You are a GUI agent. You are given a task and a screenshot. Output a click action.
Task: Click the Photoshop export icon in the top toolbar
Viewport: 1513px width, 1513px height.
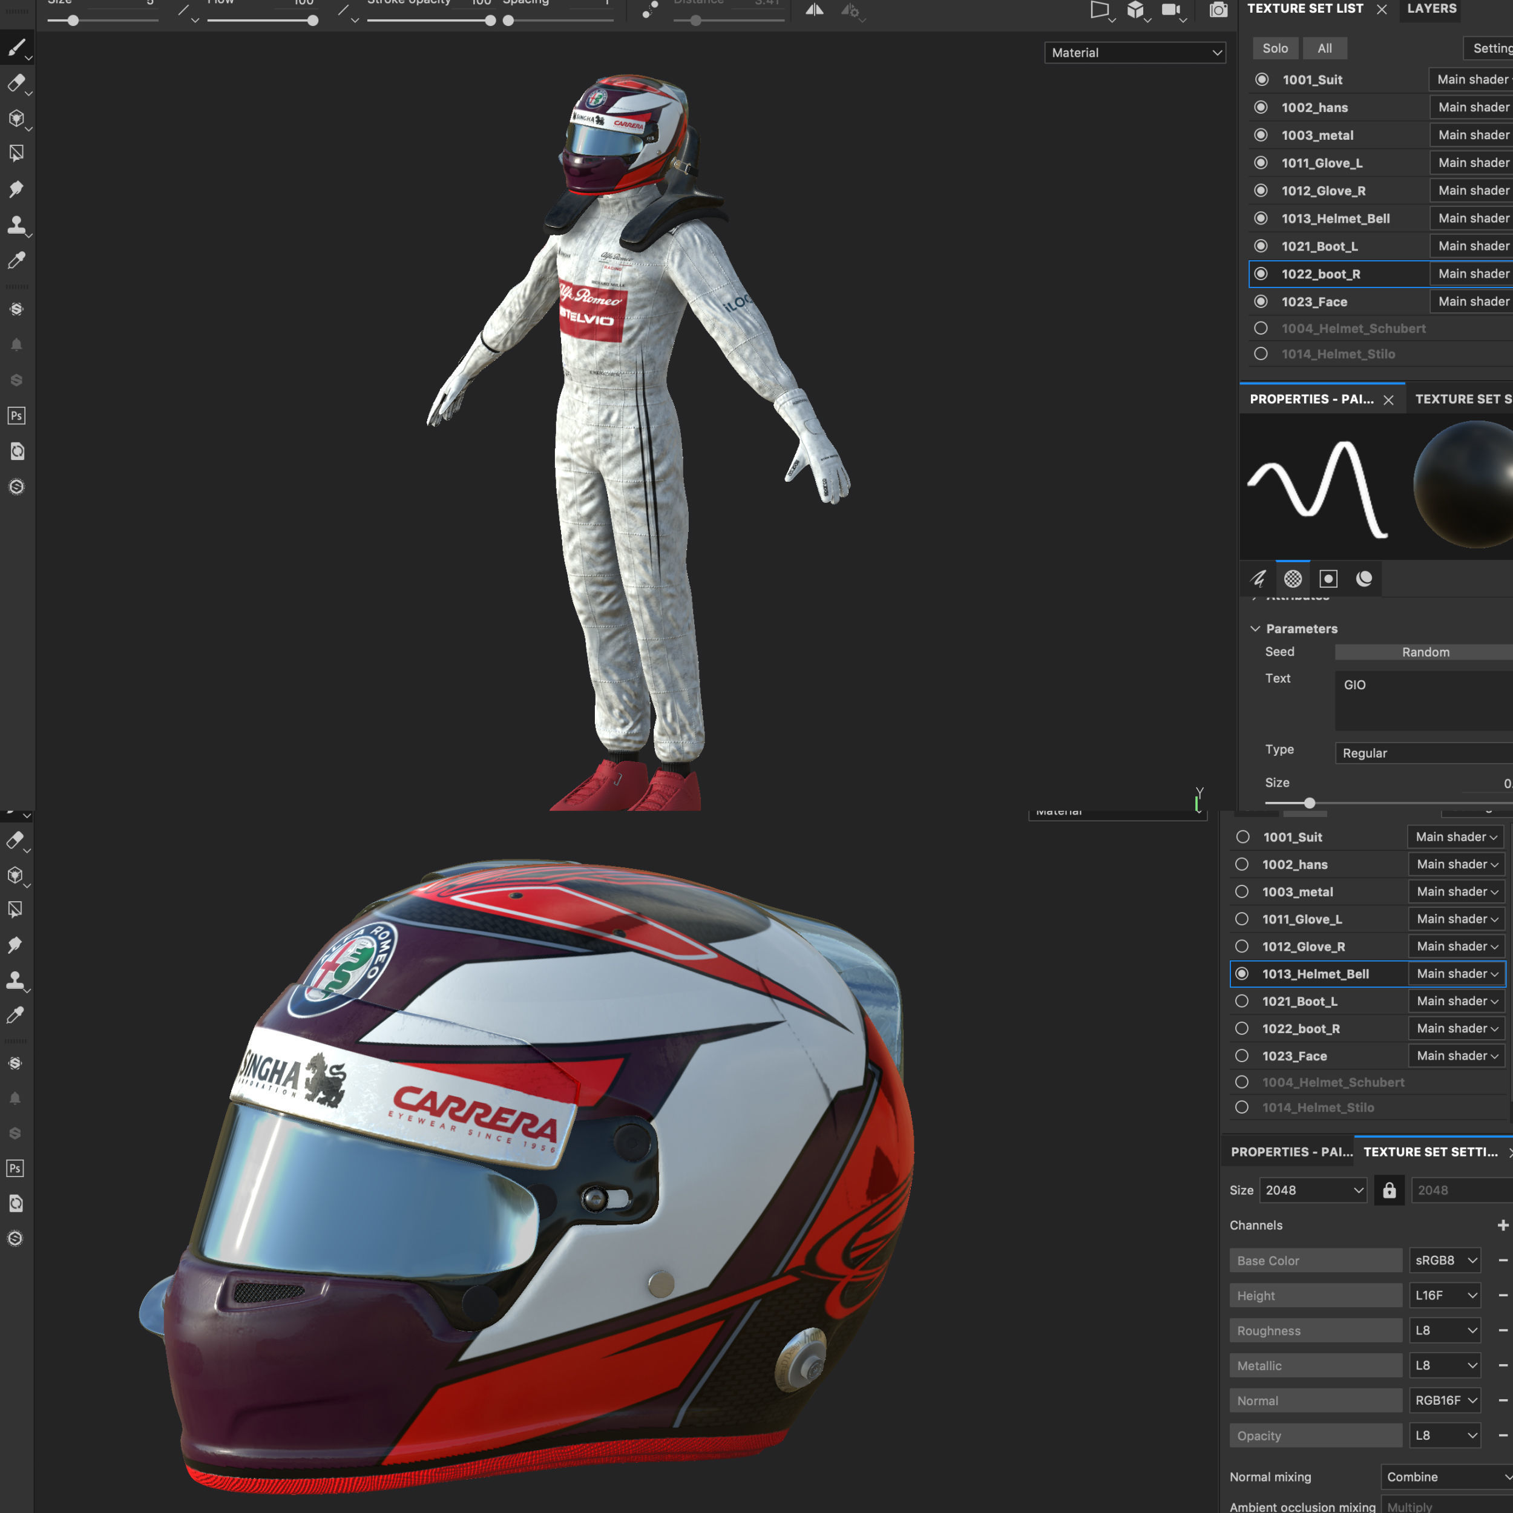pos(16,416)
